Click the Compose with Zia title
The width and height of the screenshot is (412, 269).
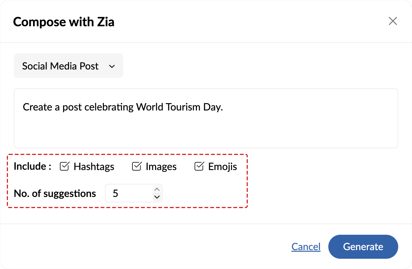[x=64, y=22]
